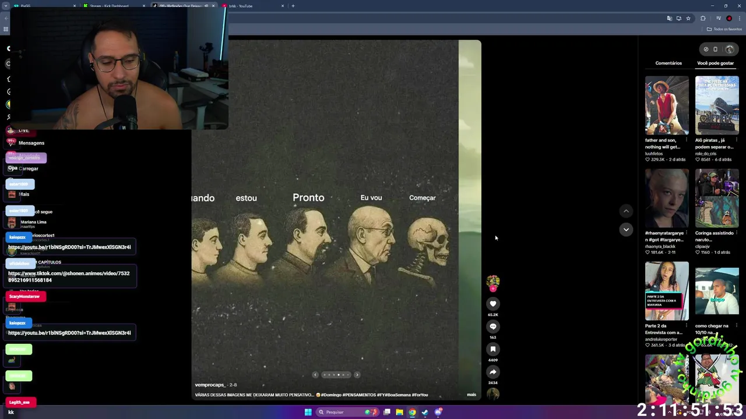Open Steam from the taskbar
Viewport: 746px width, 419px height.
point(425,412)
